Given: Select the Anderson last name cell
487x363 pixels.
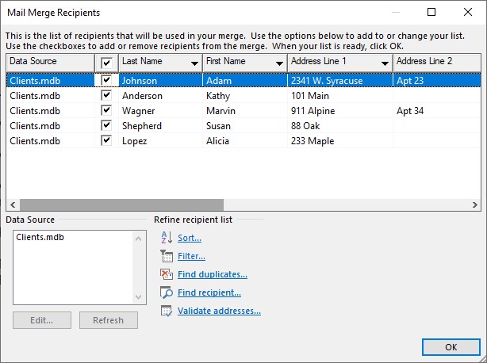Looking at the screenshot, I should pos(160,96).
